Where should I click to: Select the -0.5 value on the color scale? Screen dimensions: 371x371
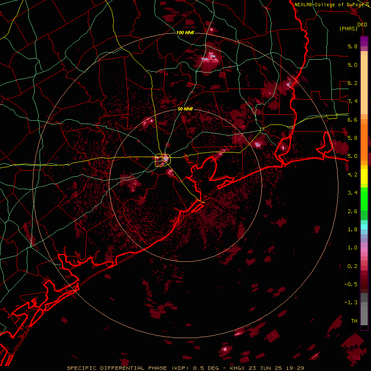351,284
